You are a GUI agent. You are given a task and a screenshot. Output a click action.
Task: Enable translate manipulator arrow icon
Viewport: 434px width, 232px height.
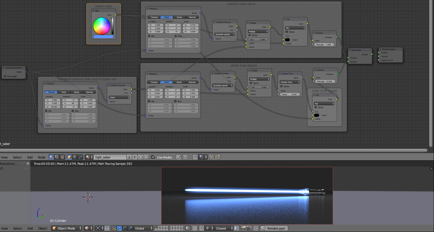coord(119,228)
